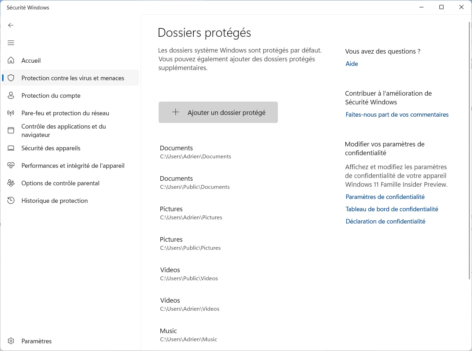
Task: Open the Paramètres gear icon
Action: point(11,341)
